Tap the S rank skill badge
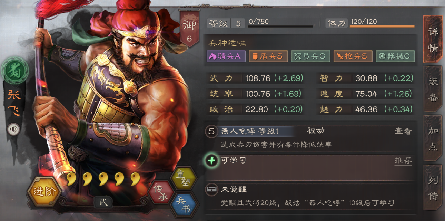The height and width of the screenshot is (221, 445). (x=211, y=131)
